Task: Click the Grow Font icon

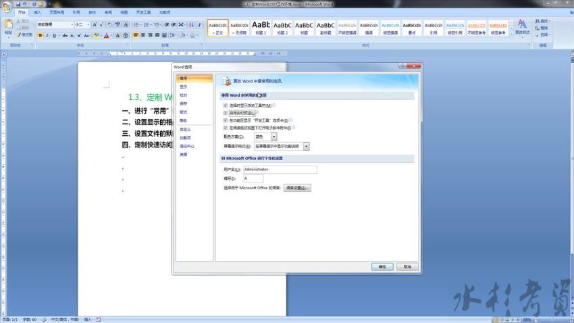Action: click(x=95, y=24)
